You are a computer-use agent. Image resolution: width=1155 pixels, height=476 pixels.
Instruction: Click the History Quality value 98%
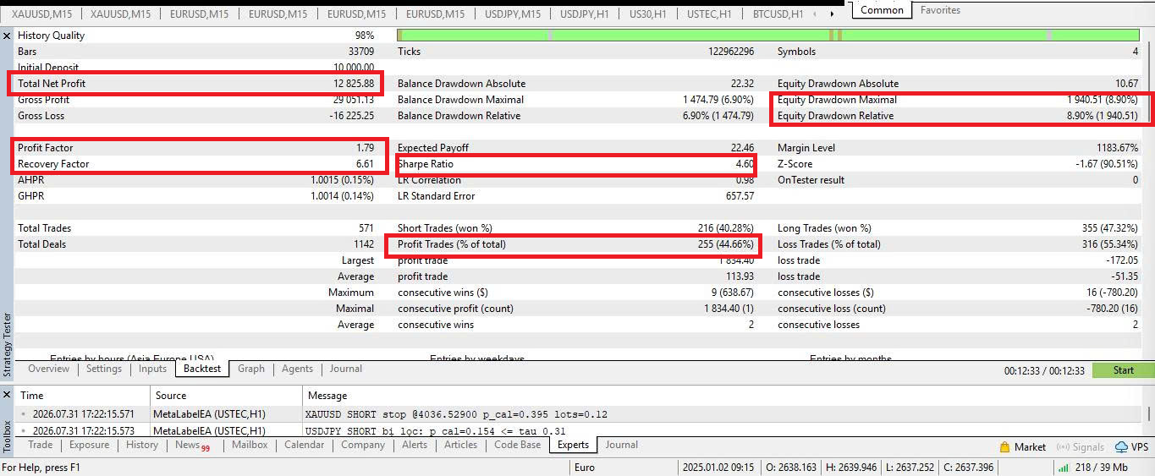pyautogui.click(x=364, y=36)
